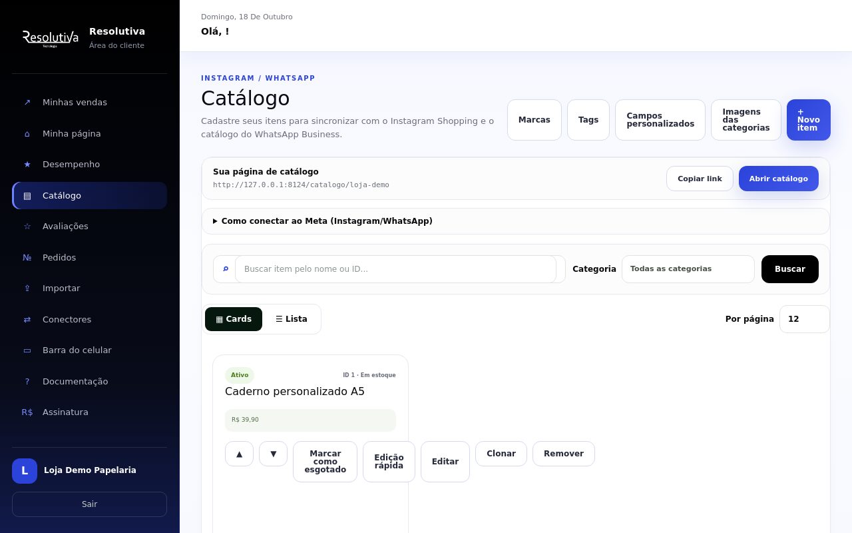Click Campos personalizados button
852x533 pixels.
coord(660,120)
